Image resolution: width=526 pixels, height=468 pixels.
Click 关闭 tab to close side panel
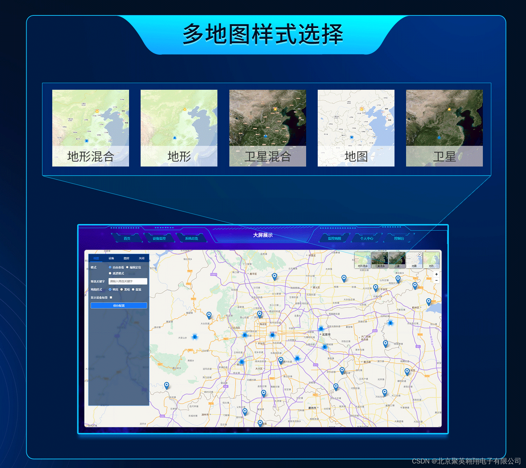point(141,258)
